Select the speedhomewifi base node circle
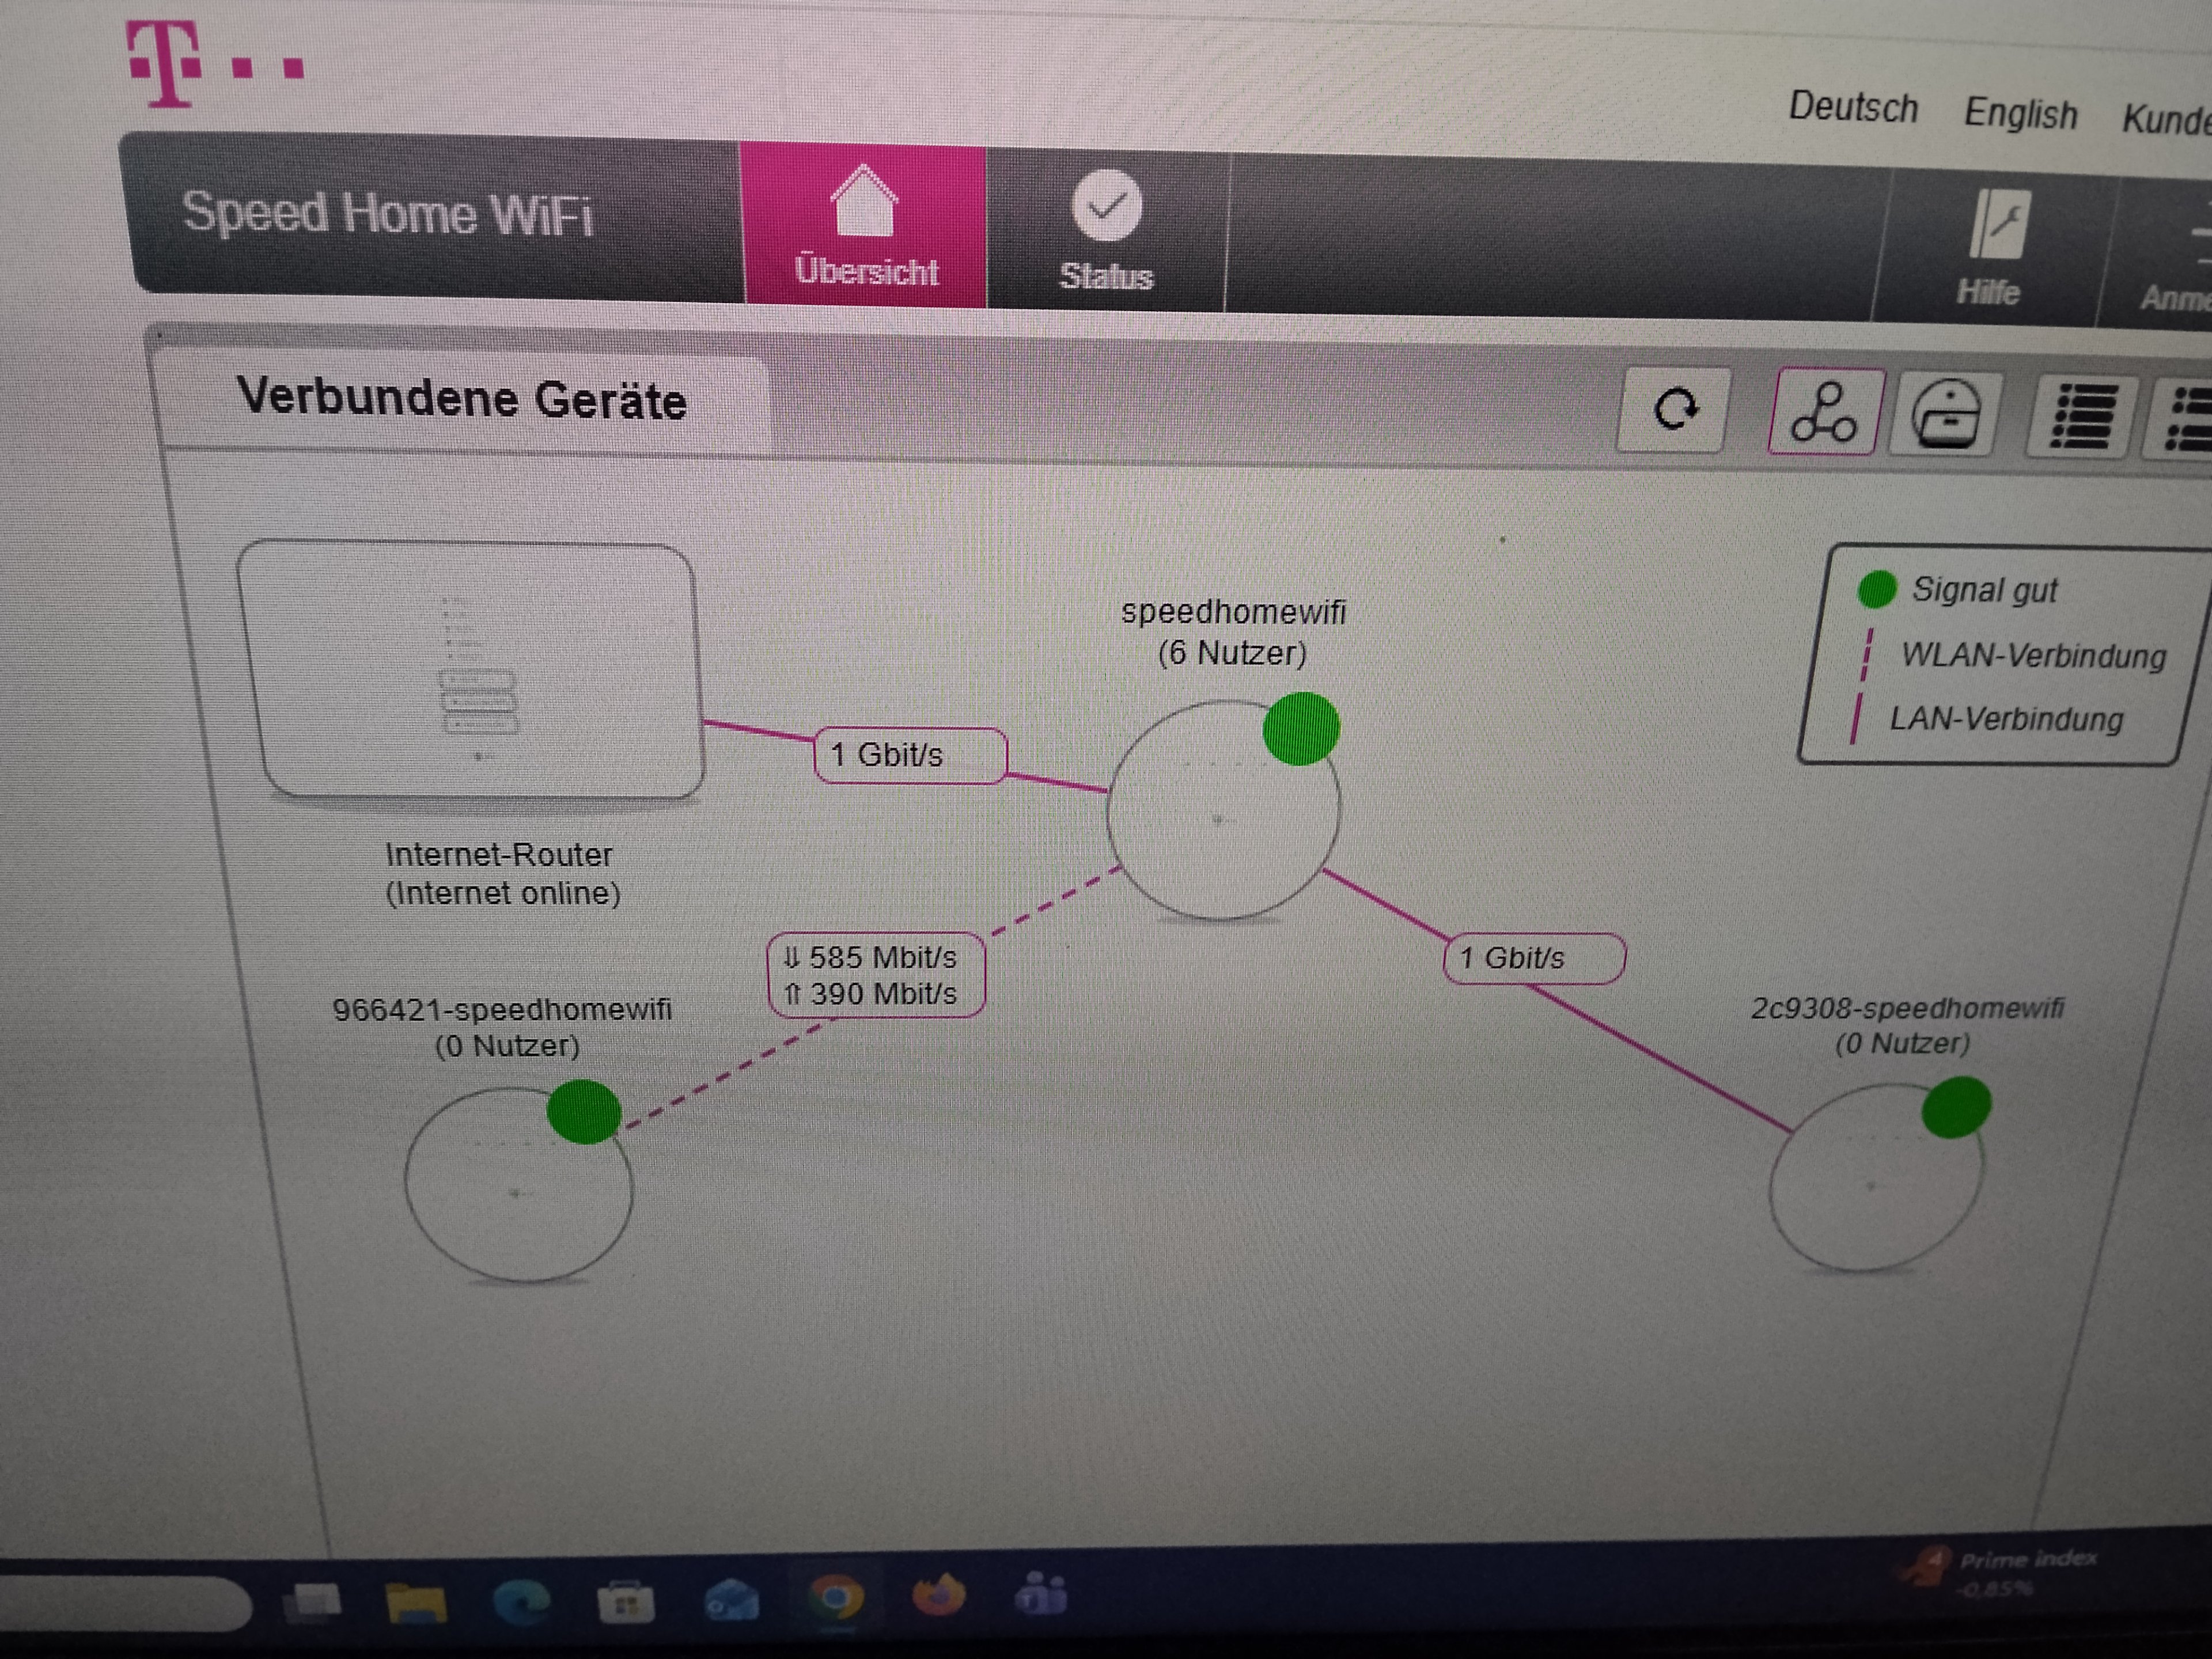The width and height of the screenshot is (2212, 1659). [1221, 812]
